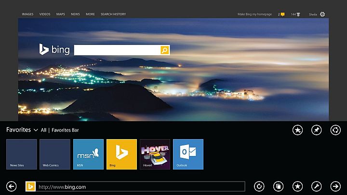Click the Favorites heading label

(19, 130)
